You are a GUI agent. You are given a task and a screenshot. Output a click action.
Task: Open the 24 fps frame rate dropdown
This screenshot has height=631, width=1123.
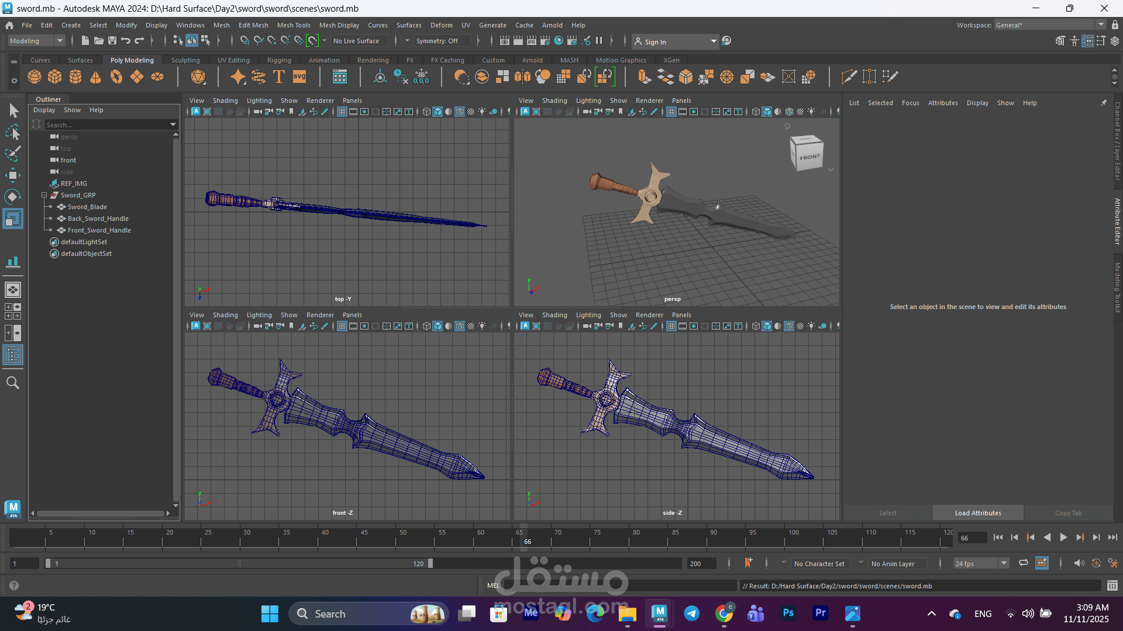[1004, 563]
